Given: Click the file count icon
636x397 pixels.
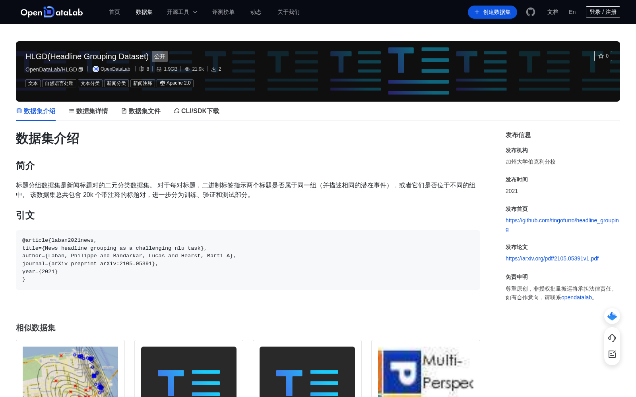Looking at the screenshot, I should pyautogui.click(x=142, y=69).
